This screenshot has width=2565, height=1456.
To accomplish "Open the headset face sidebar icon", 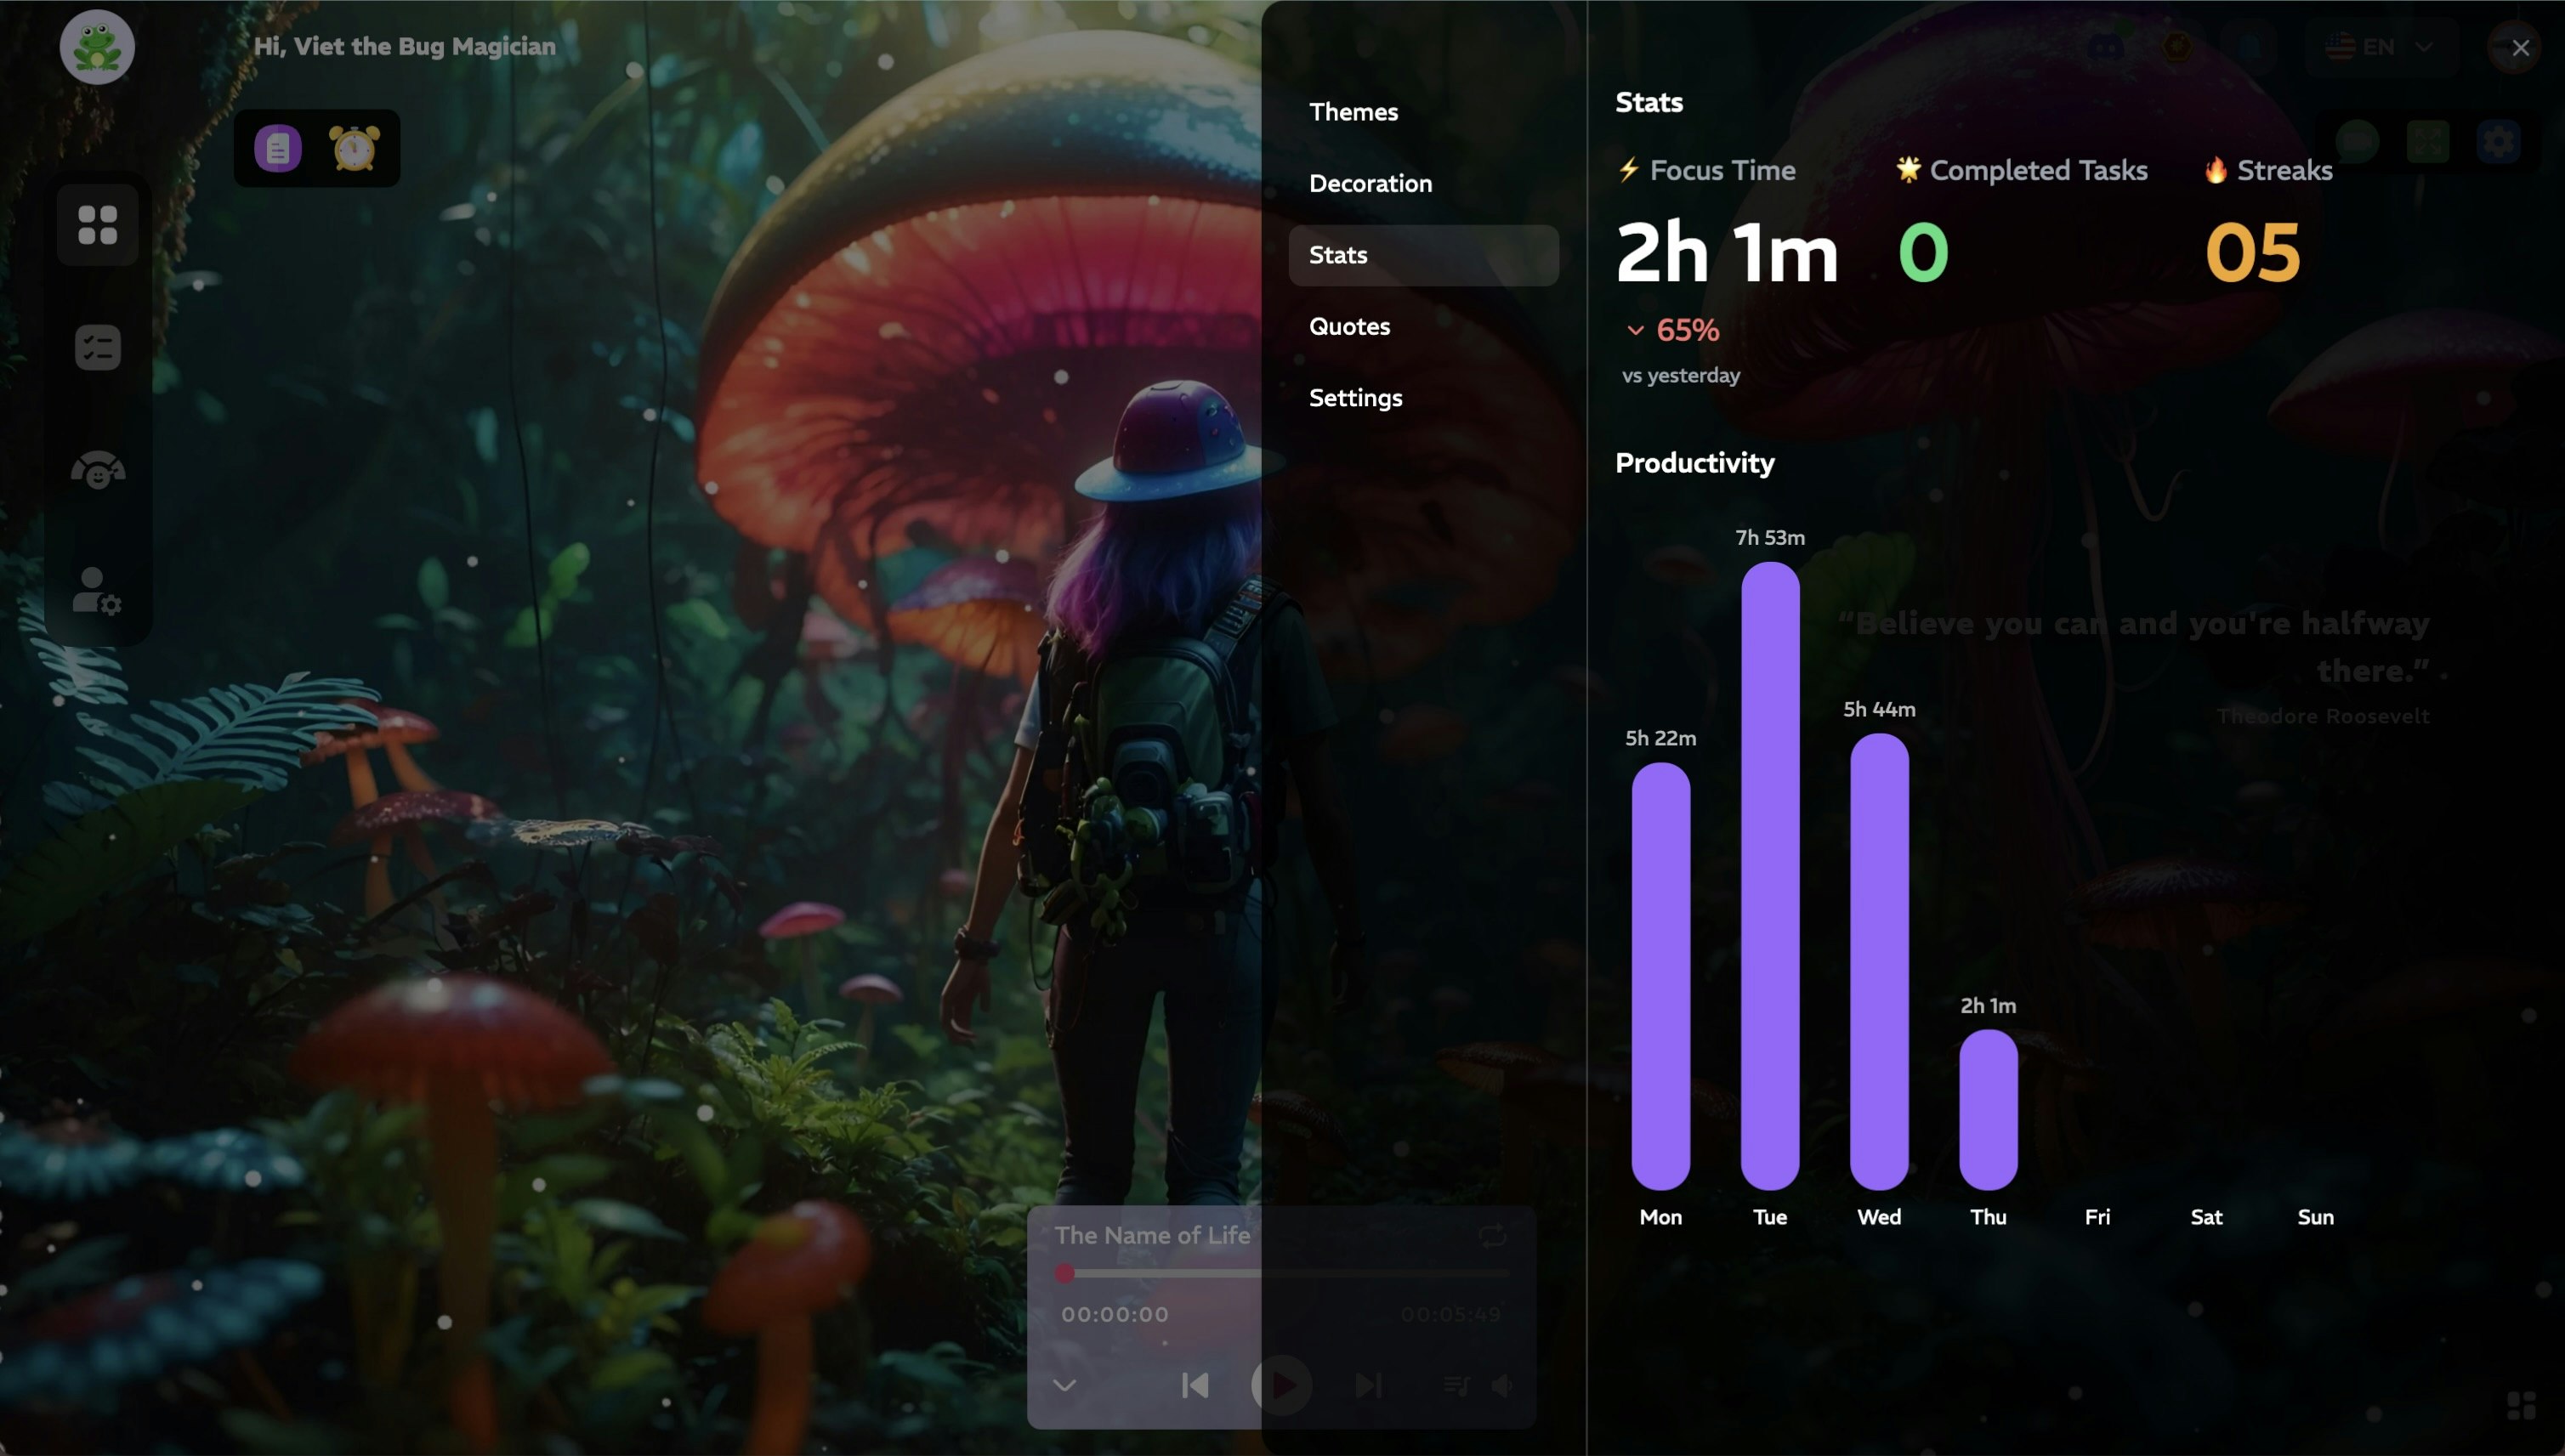I will click(x=98, y=469).
